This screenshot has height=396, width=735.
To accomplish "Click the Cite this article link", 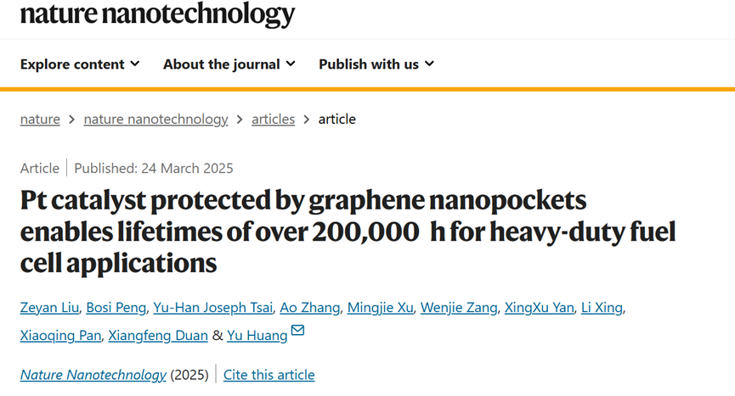I will (x=269, y=375).
